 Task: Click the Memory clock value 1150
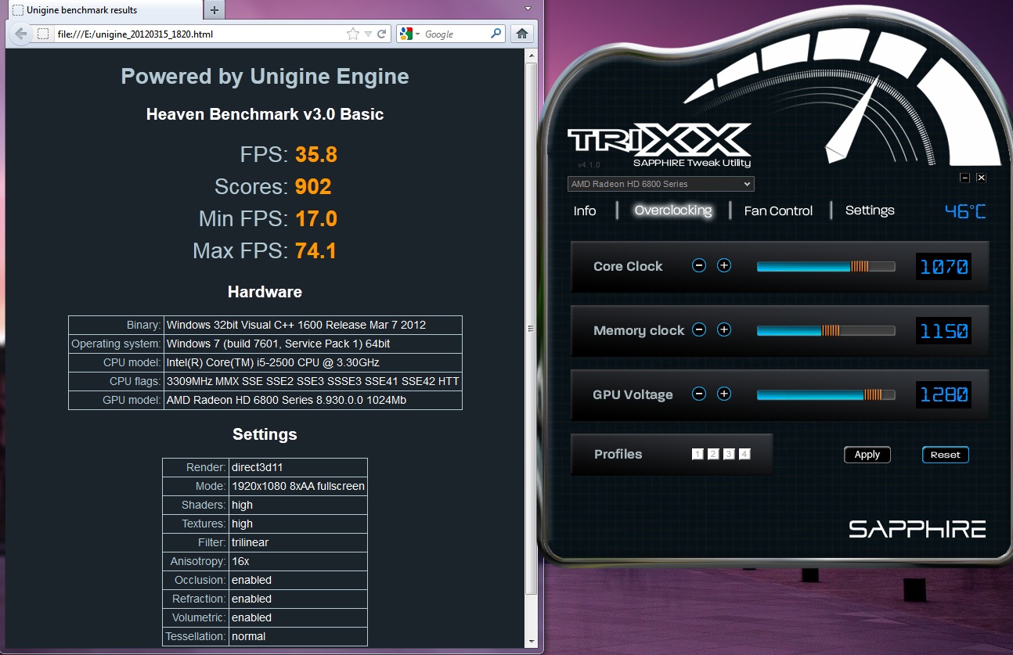pos(943,330)
